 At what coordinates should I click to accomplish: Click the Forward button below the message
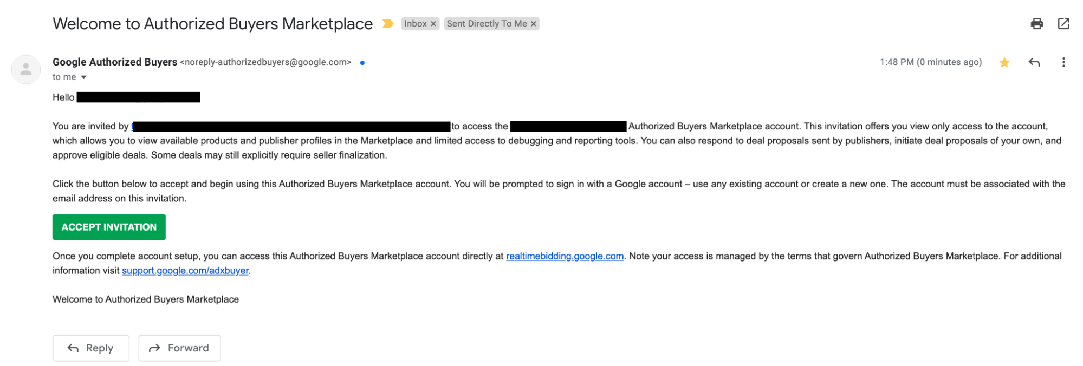pos(179,348)
